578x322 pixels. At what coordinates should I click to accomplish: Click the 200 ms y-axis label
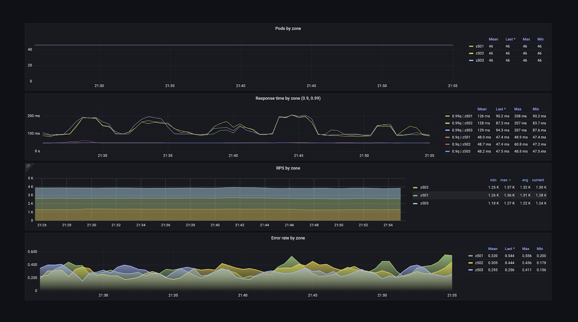click(34, 116)
